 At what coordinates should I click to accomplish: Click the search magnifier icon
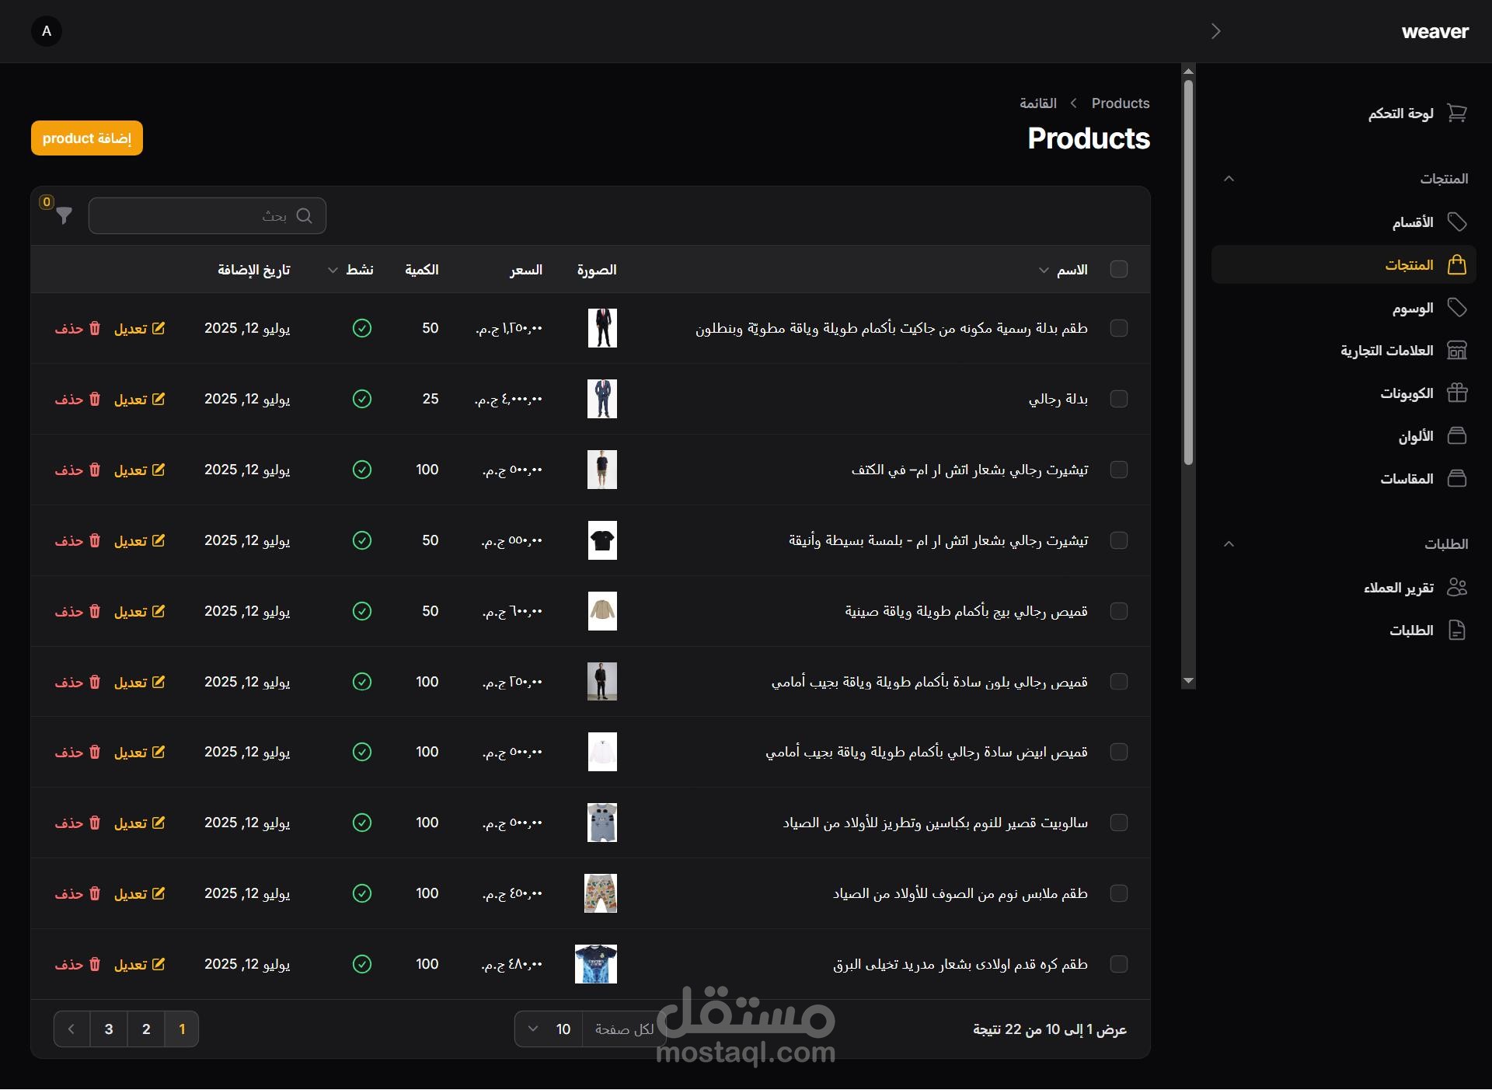point(305,216)
